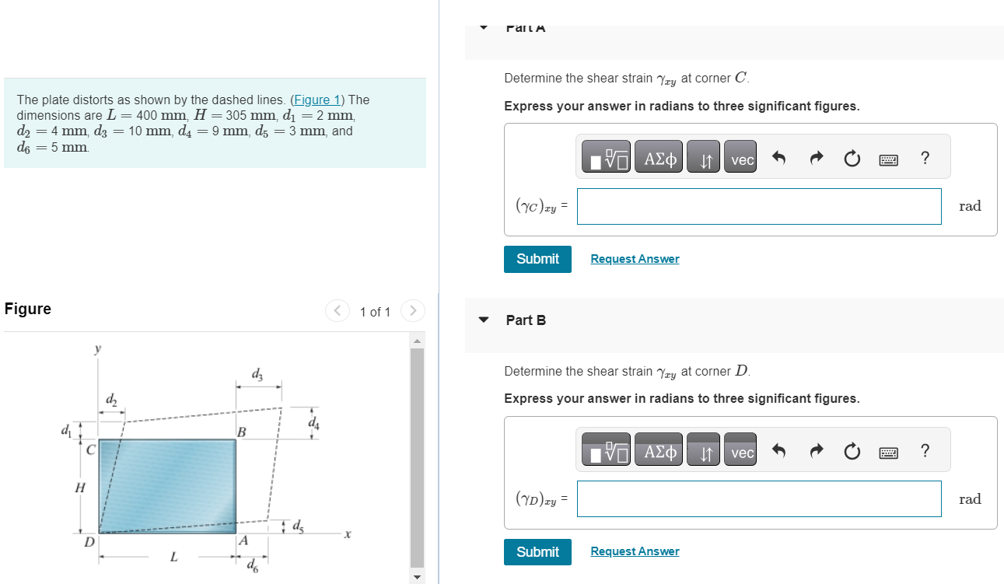Collapse the Part B section

coord(483,319)
